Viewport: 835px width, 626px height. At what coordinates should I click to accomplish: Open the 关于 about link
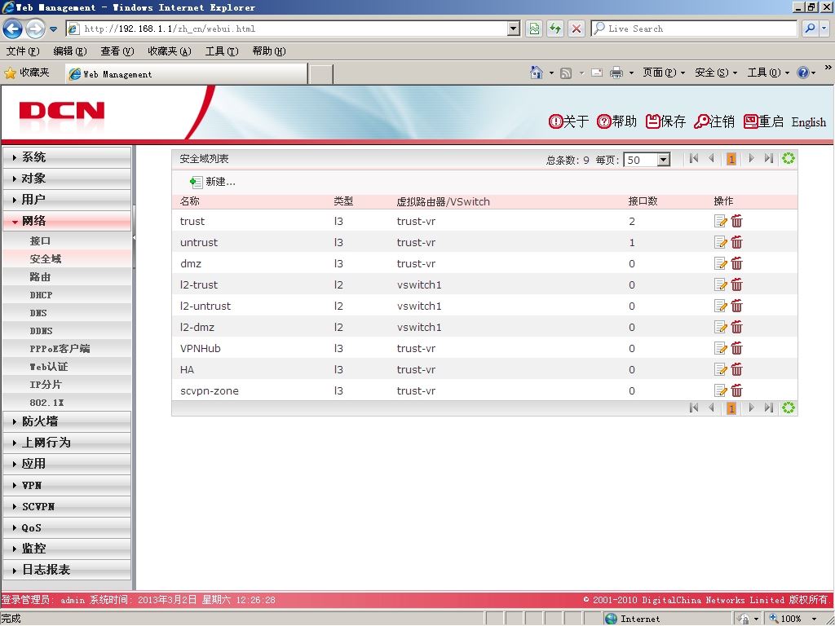pos(568,121)
